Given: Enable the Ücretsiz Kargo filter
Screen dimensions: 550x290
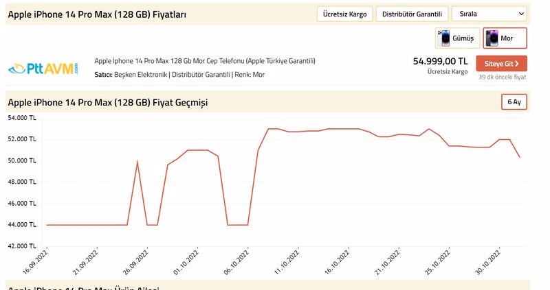Looking at the screenshot, I should tap(344, 14).
